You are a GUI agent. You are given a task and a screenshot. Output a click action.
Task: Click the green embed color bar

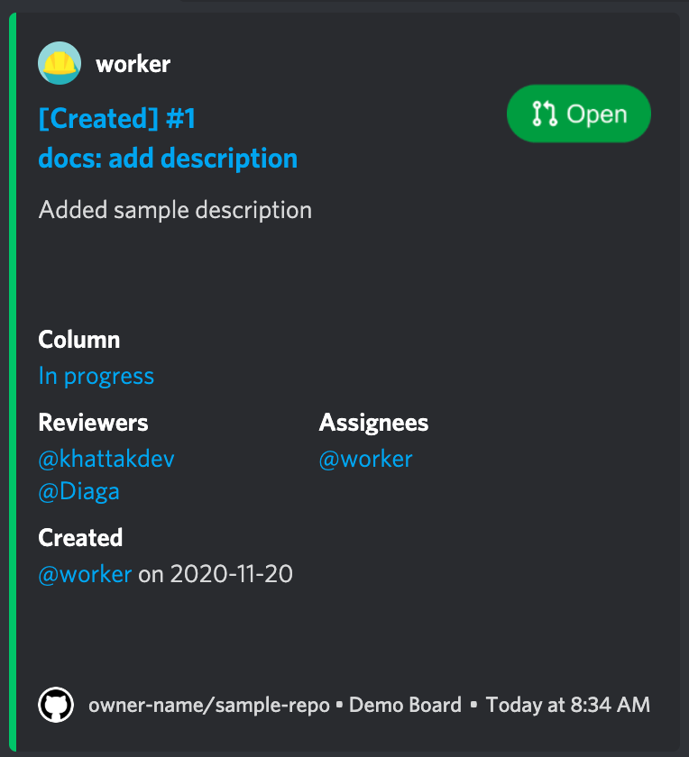coord(13,382)
